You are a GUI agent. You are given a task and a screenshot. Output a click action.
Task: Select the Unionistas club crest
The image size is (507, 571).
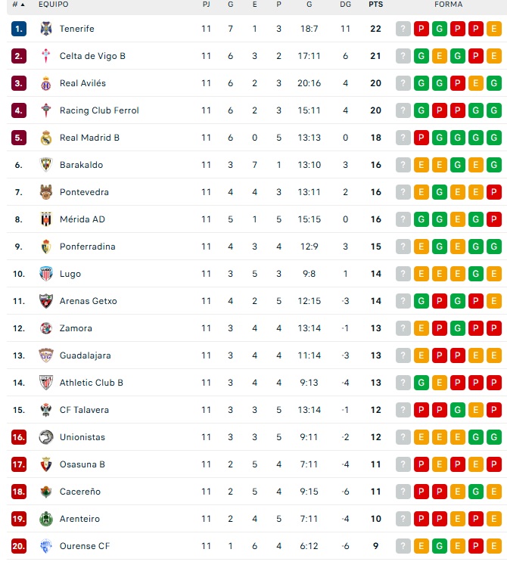point(46,437)
